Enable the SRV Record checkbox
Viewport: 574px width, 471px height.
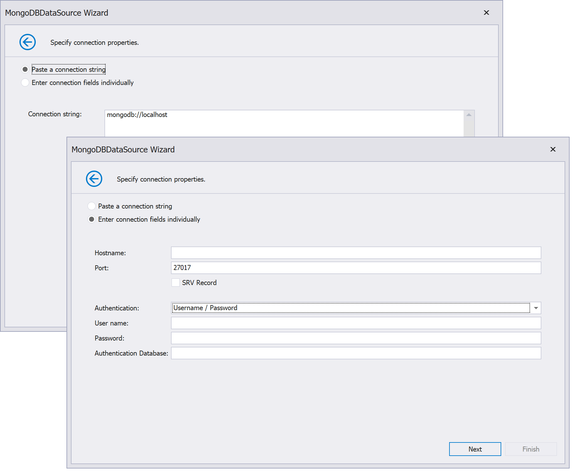176,283
